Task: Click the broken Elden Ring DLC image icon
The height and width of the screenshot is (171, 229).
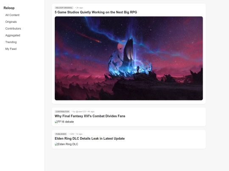Action: (56, 144)
